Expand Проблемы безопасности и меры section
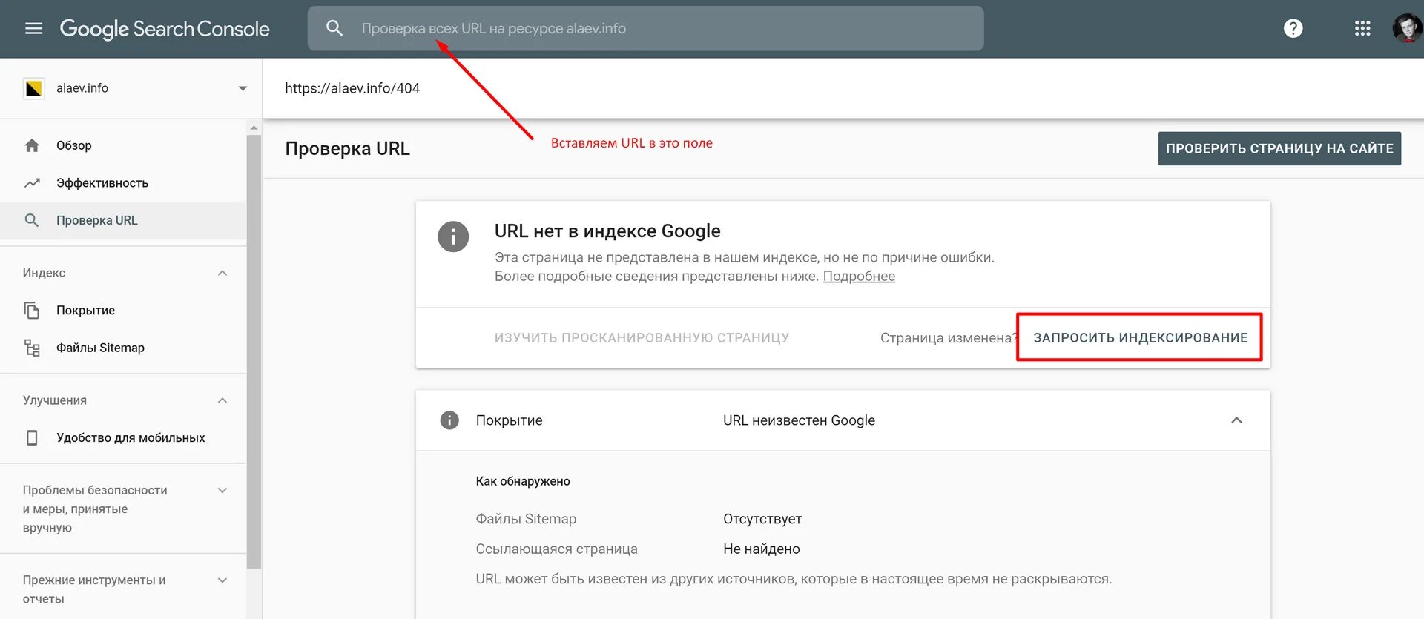Screen dimensions: 1424x619 [222, 490]
